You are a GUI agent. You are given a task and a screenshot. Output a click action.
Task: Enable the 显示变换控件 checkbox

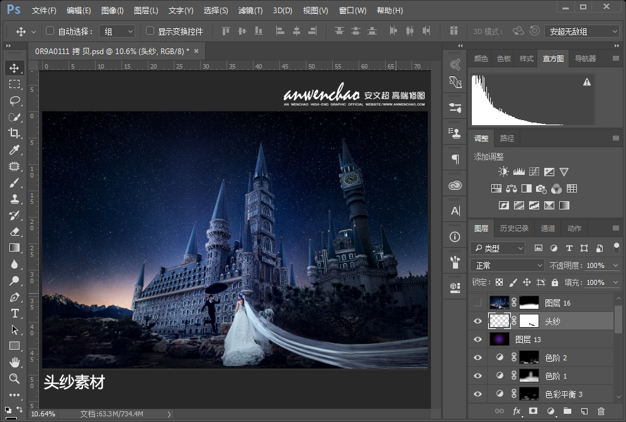[x=150, y=31]
